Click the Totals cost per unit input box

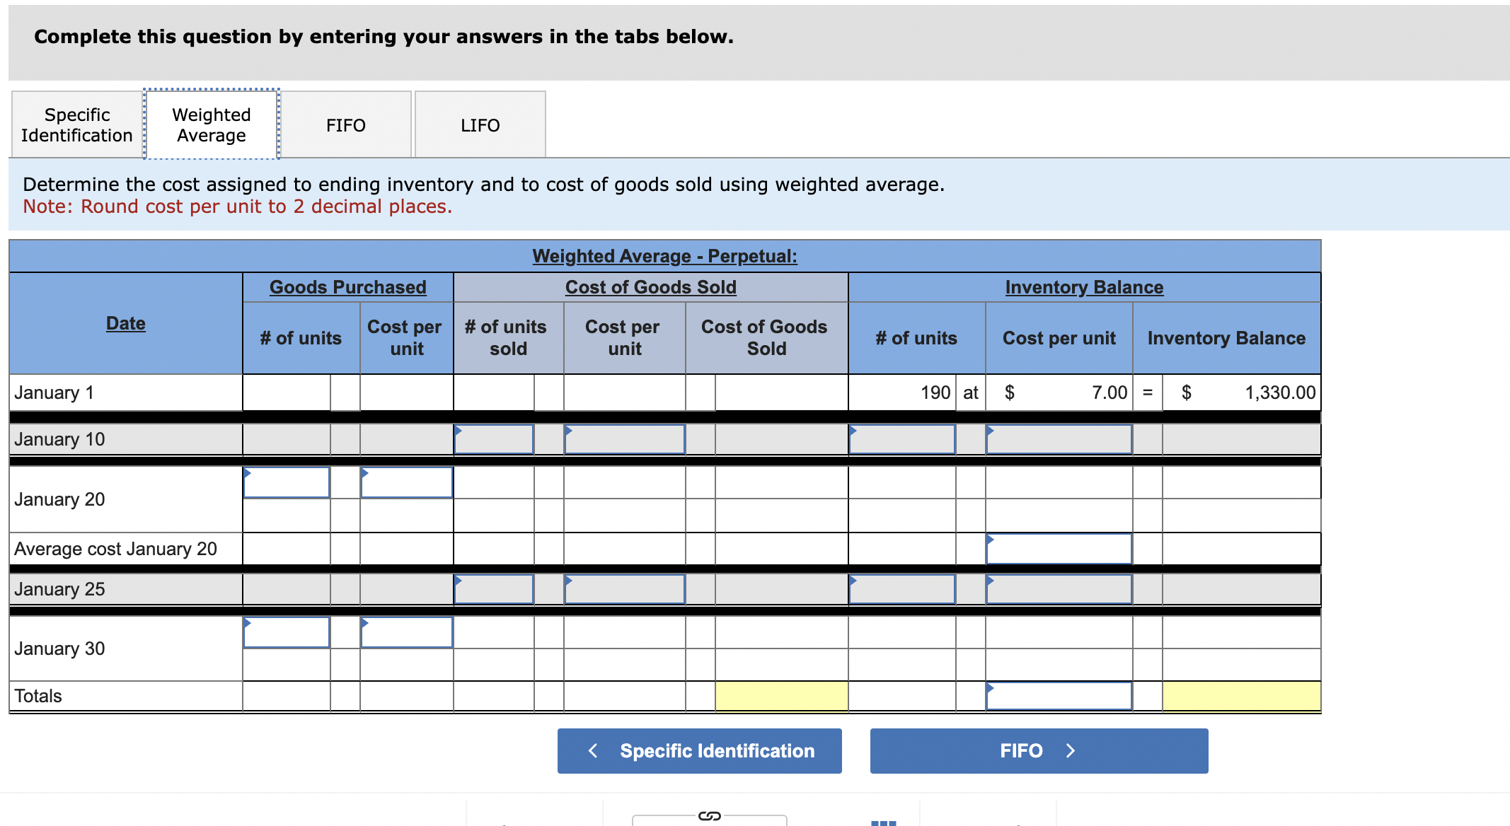[x=1059, y=695]
